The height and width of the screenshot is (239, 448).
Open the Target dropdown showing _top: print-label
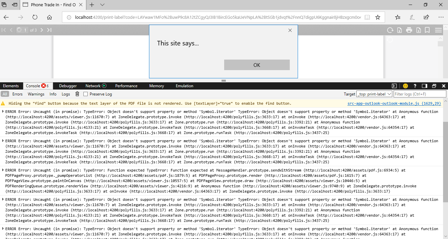point(374,94)
